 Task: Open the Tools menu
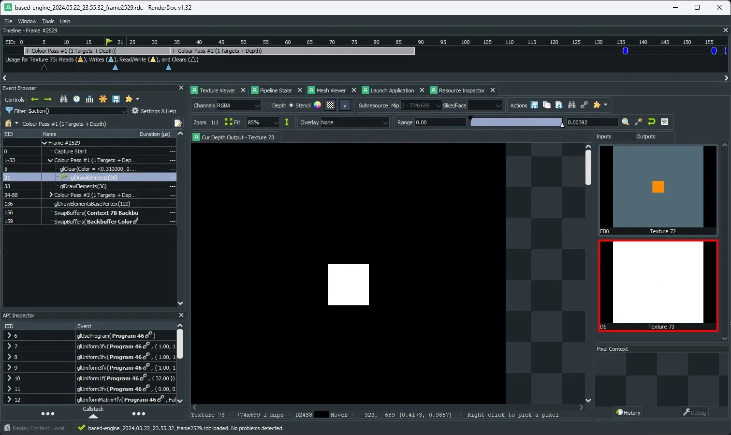pyautogui.click(x=48, y=21)
